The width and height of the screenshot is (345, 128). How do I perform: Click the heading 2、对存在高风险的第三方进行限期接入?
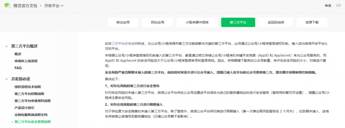pyautogui.click(x=134, y=104)
